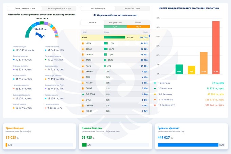Select the Барчаси all-vehicles filter

pyautogui.click(x=92, y=22)
